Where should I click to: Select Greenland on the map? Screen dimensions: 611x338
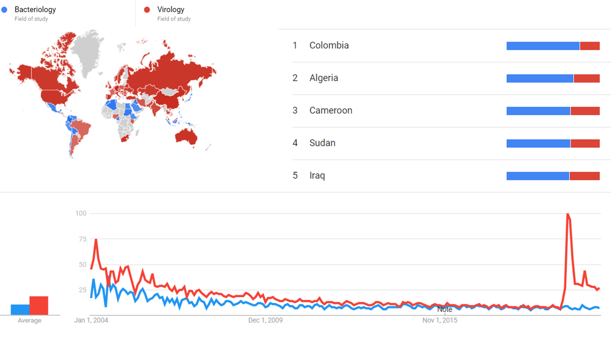[x=87, y=49]
